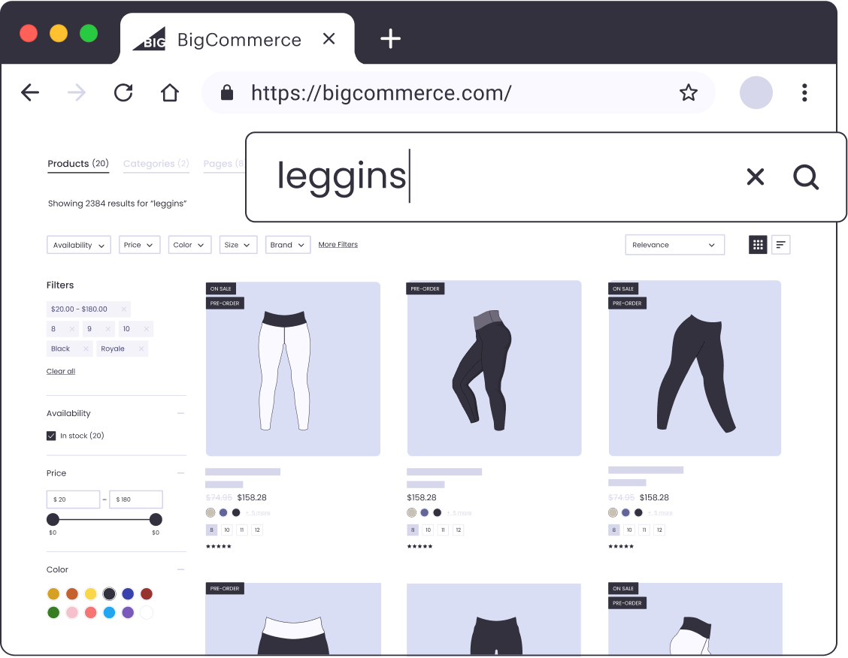Click the padlock site security icon
Screen dimensions: 848x658
pos(227,92)
